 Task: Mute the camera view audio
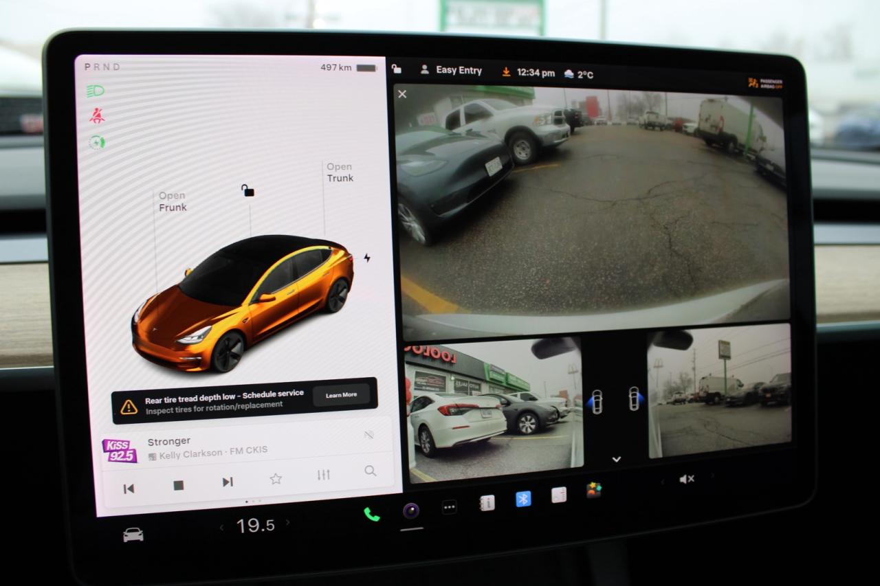[x=685, y=479]
